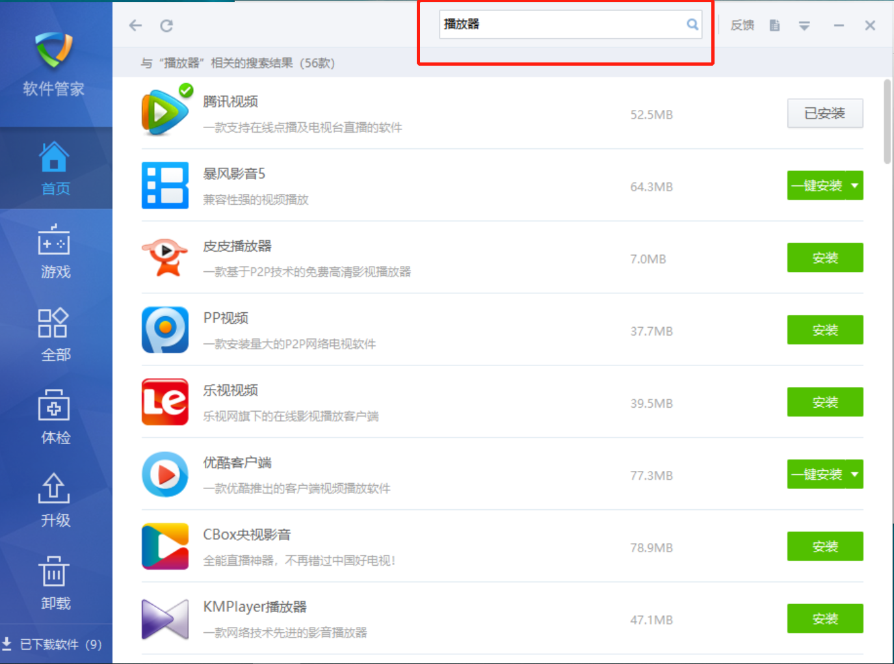Click the CBox央视影音 app icon

coord(165,546)
